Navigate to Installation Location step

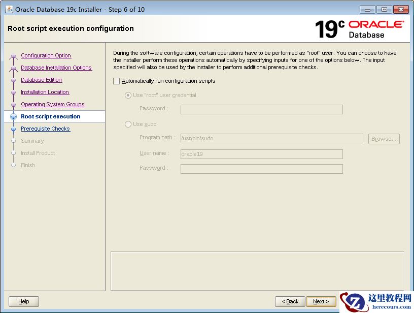[x=45, y=92]
